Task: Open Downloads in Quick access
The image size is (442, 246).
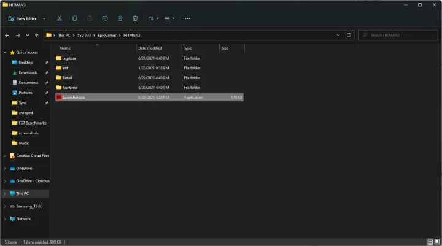Action: point(28,73)
